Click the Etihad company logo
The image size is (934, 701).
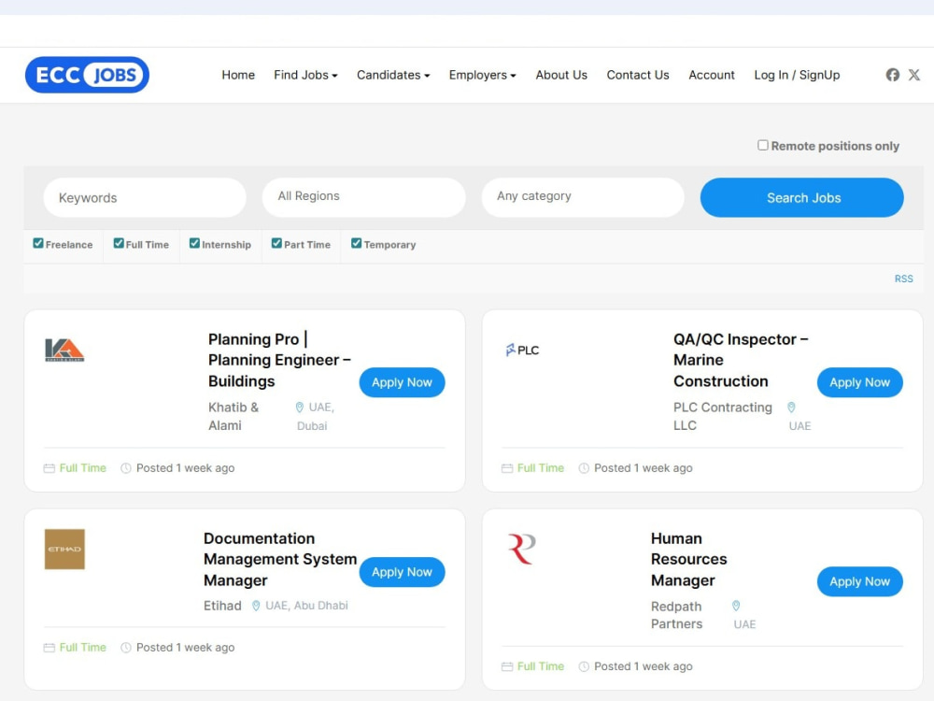pos(64,549)
